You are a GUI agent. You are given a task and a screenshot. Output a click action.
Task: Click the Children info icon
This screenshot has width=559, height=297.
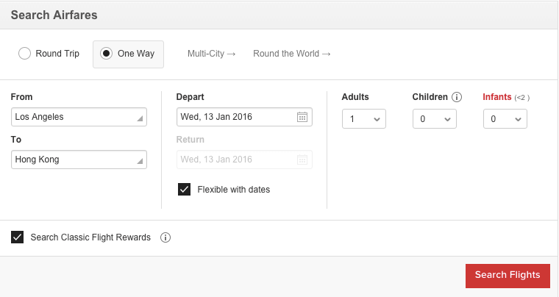(x=457, y=97)
